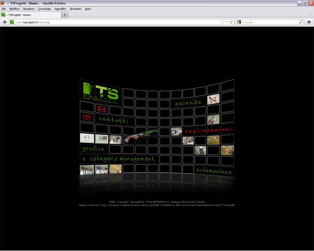This screenshot has height=251, width=314.
Task: Reload the page with the refresh icon
Action: pyautogui.click(x=231, y=22)
